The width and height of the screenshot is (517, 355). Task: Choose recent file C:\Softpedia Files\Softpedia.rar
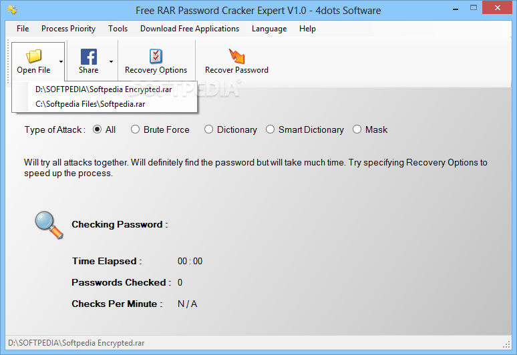pos(104,104)
